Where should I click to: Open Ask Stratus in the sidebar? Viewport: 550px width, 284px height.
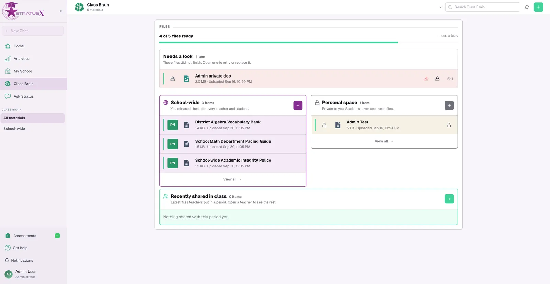click(x=33, y=96)
